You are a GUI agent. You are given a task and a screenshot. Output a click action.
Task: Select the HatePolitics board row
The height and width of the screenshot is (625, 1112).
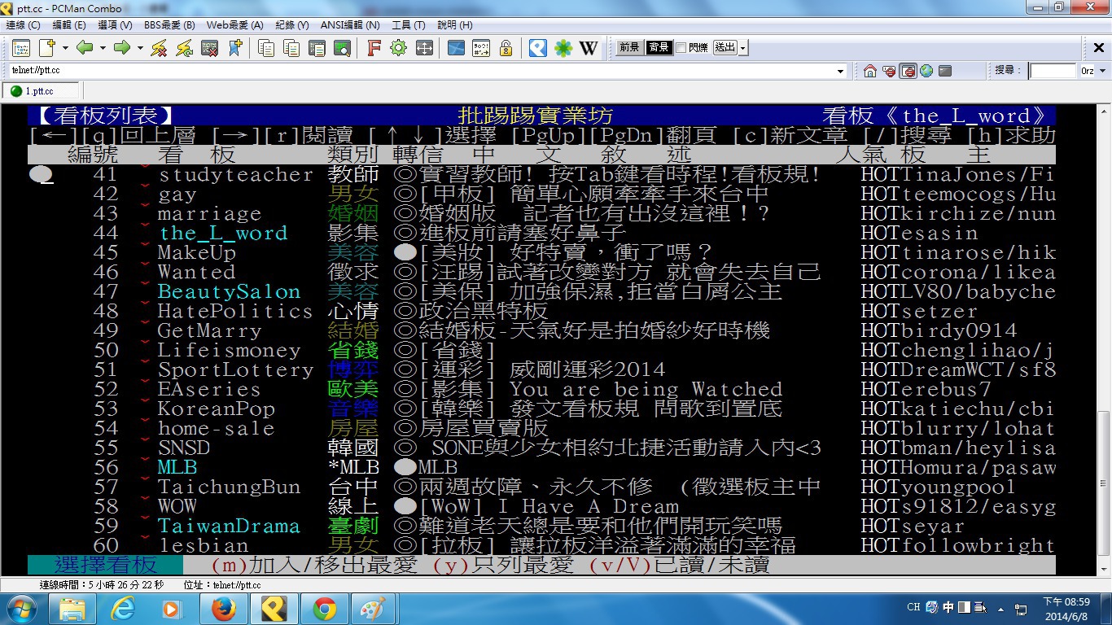pyautogui.click(x=541, y=312)
